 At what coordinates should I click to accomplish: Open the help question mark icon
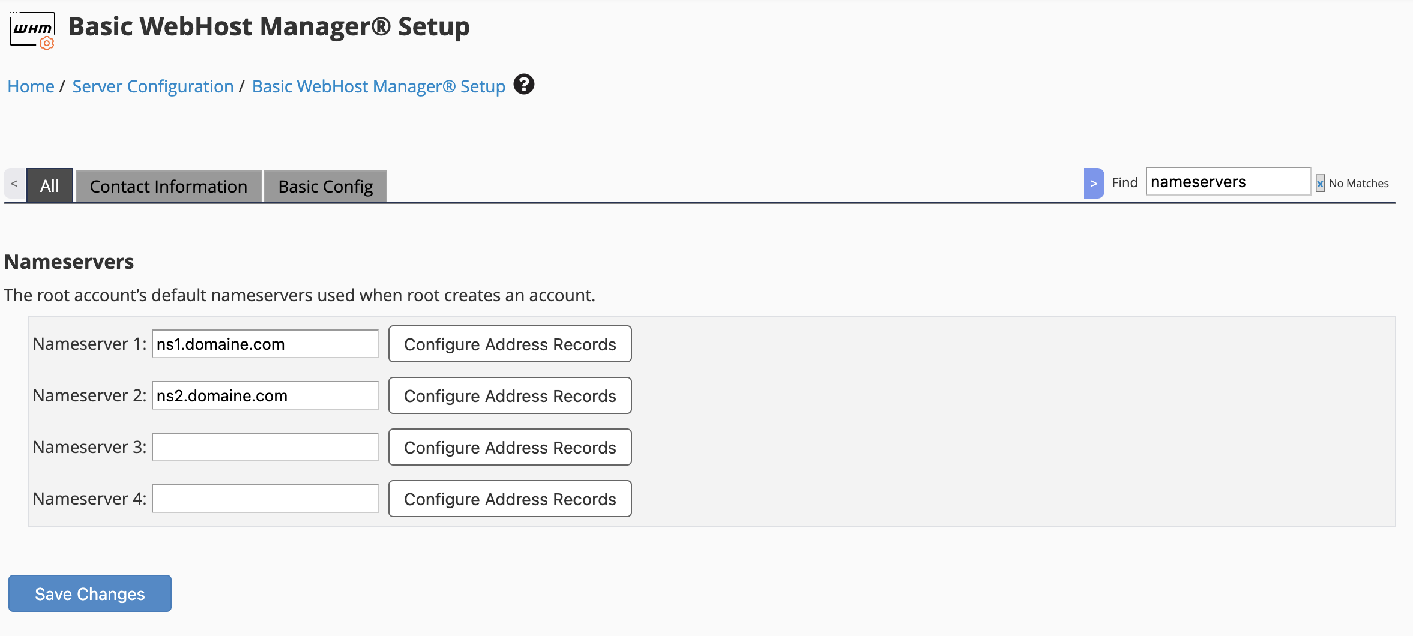tap(524, 85)
